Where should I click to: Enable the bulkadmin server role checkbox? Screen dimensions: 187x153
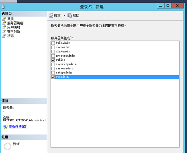tap(53, 43)
